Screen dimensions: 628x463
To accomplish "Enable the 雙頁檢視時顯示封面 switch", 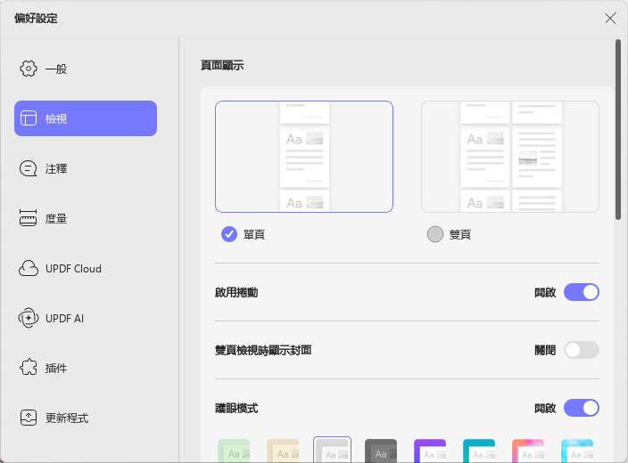I will pos(582,350).
